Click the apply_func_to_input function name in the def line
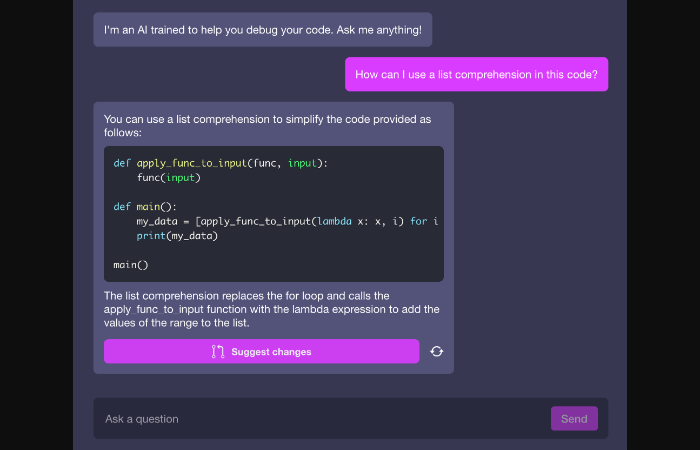Screen dimensions: 700x450 click(191, 163)
